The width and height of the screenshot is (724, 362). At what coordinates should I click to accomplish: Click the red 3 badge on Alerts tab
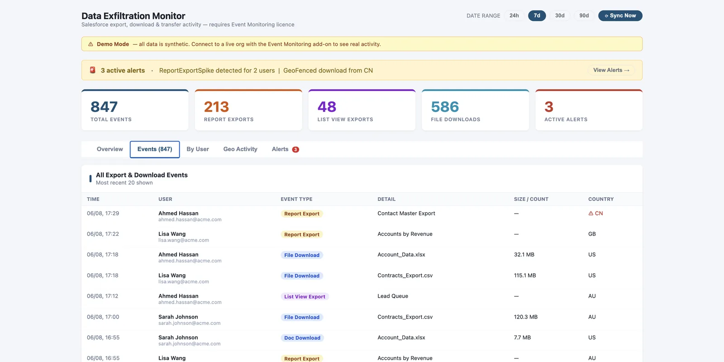[x=295, y=149]
